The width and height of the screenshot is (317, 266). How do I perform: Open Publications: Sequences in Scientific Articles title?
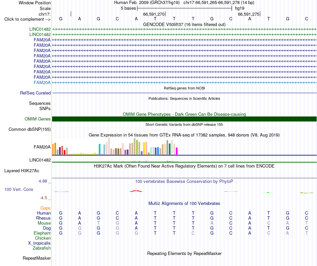pyautogui.click(x=184, y=98)
